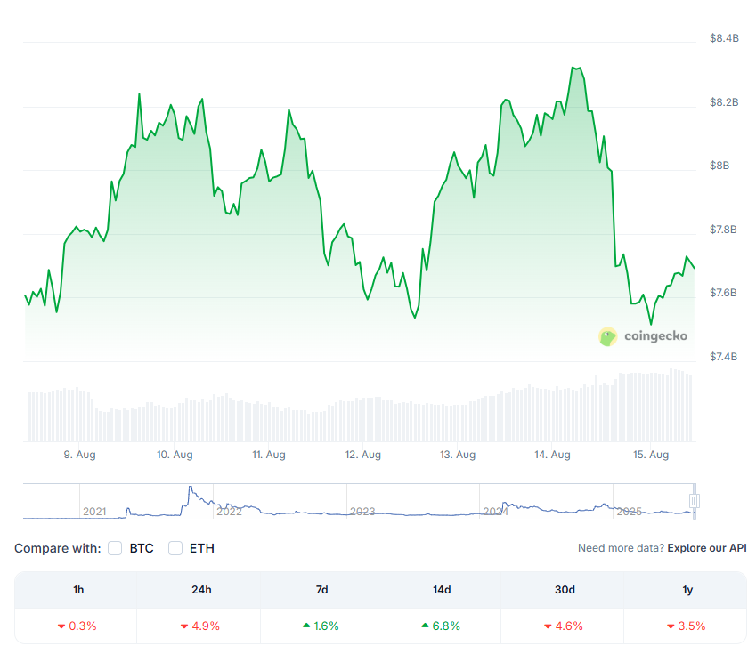Screen dimensions: 756x654
Task: Click the $8.4B price axis label
Action: 724,38
